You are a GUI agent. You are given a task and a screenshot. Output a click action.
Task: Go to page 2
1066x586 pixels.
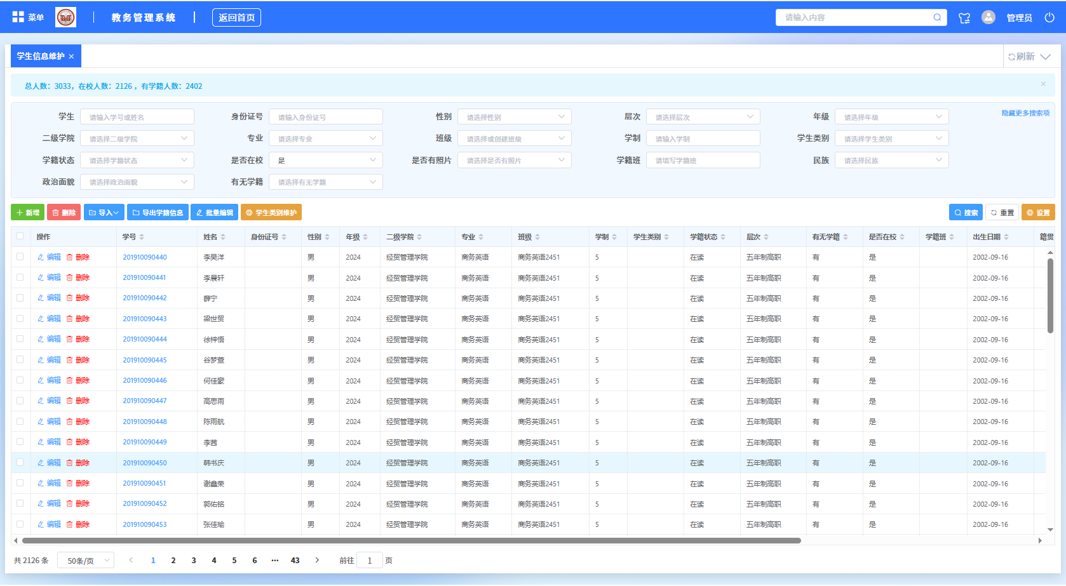pos(173,561)
